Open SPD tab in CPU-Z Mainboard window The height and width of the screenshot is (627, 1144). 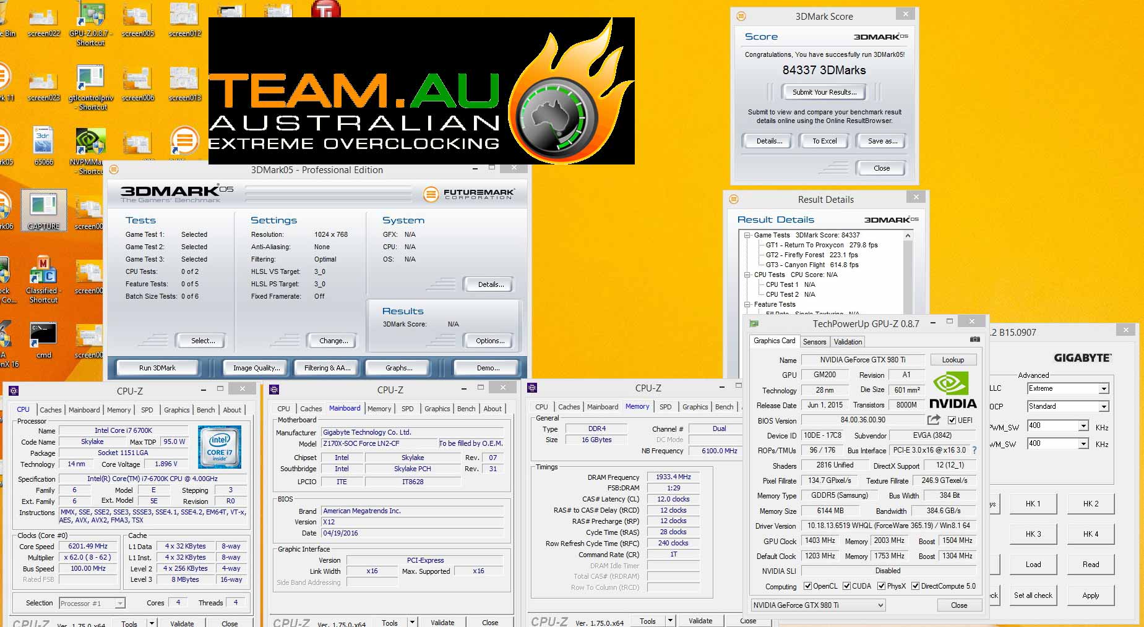pyautogui.click(x=407, y=409)
